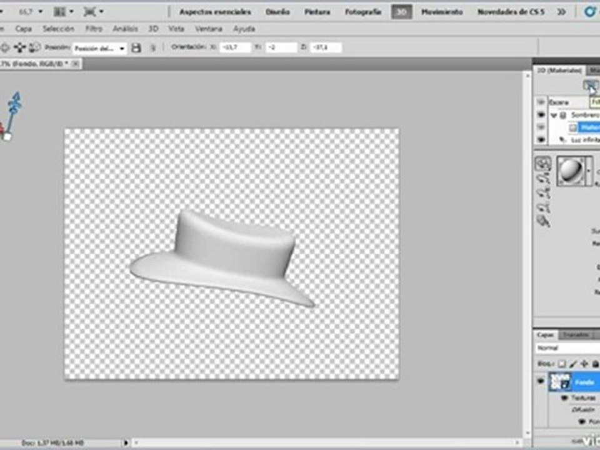The image size is (600, 450).
Task: Click the delete position trash icon
Action: pyautogui.click(x=152, y=48)
